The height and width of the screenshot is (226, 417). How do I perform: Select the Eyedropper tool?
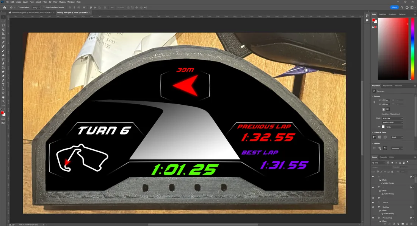point(3,42)
